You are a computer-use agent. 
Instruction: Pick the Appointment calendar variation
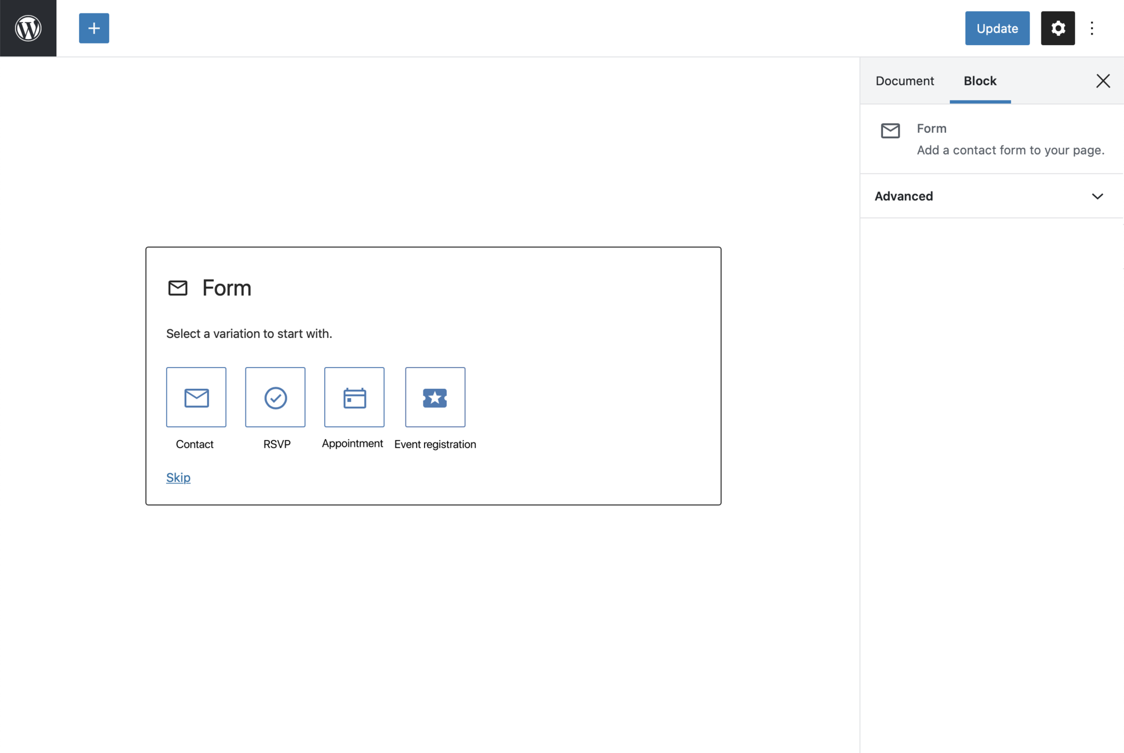pos(354,397)
